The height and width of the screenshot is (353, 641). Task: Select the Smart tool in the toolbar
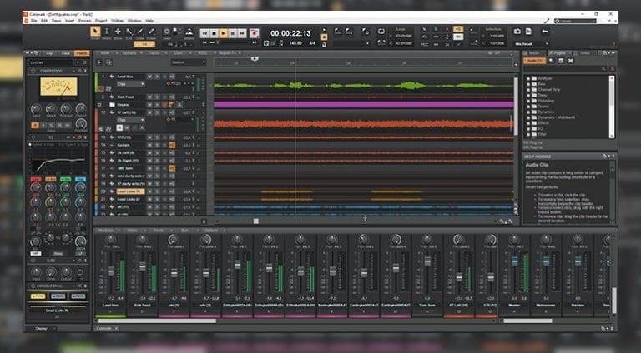95,32
